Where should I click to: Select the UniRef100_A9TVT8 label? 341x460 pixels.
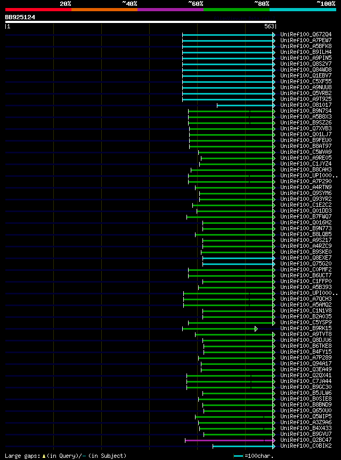pos(306,334)
